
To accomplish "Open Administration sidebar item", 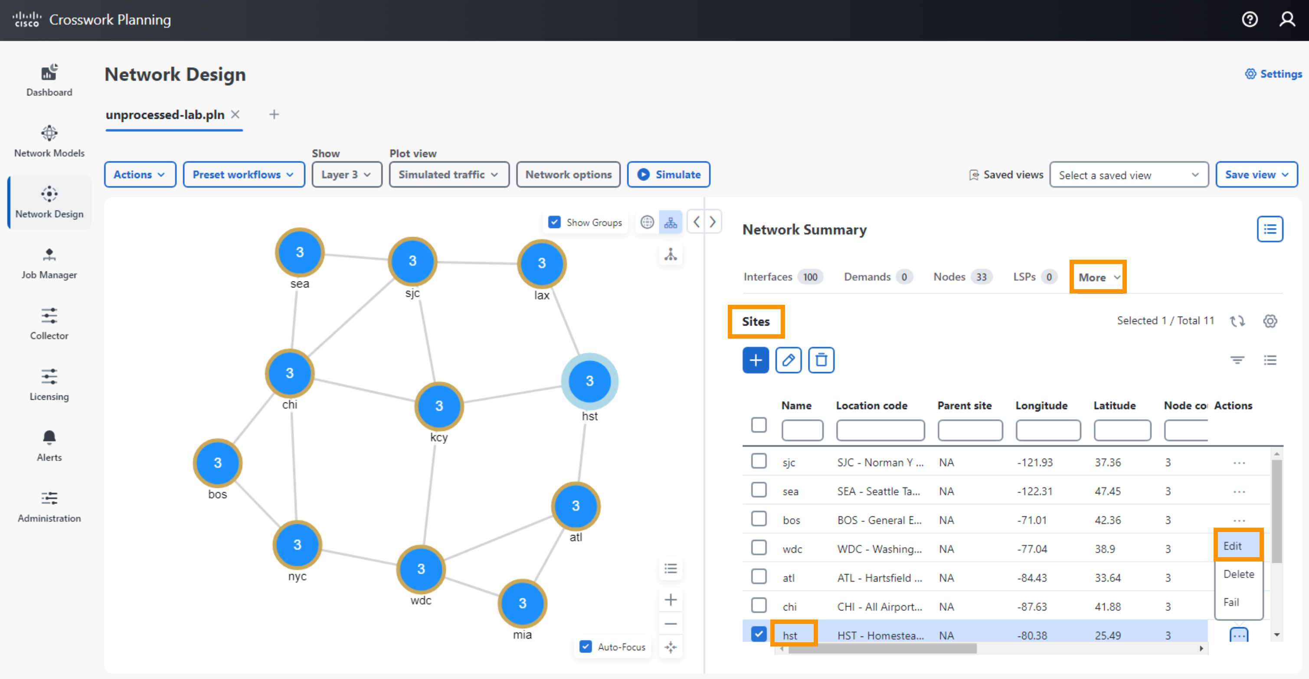I will 49,507.
